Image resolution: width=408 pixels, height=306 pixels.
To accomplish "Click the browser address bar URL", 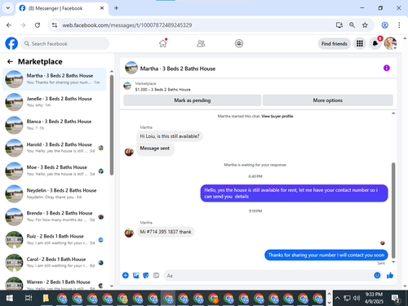I will [127, 25].
